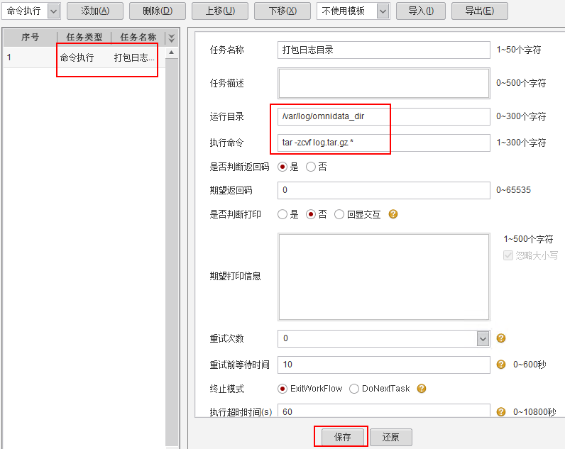Image resolution: width=565 pixels, height=449 pixels.
Task: Click task list vertical scrollbar track
Action: pyautogui.click(x=172, y=252)
